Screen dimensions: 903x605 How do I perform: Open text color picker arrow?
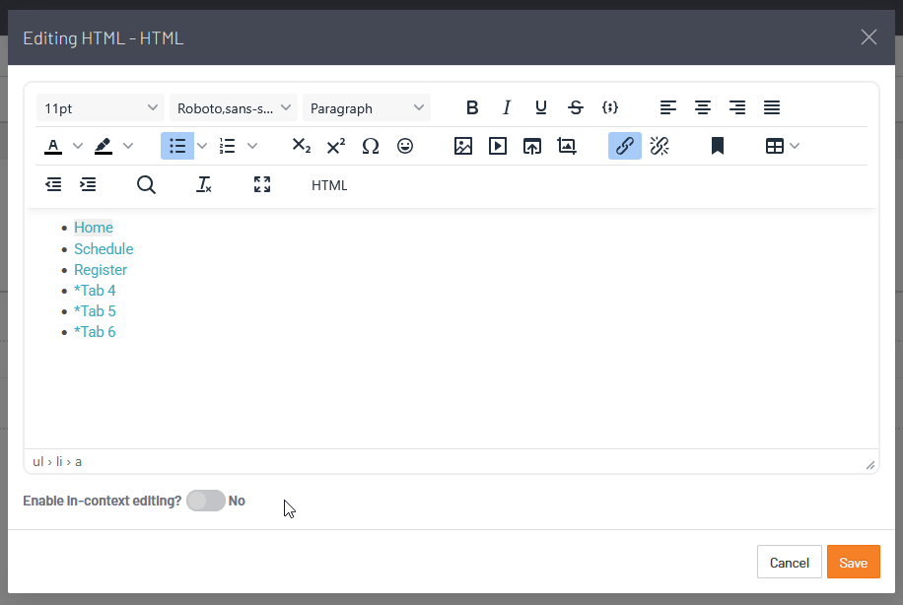click(x=78, y=146)
